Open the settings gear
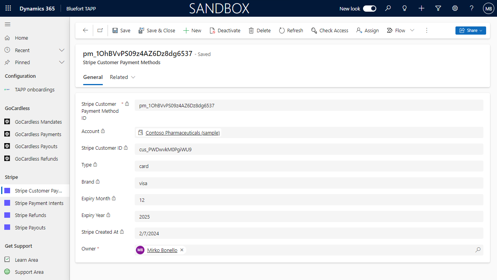Screen dimensions: 497x280 click(455, 9)
